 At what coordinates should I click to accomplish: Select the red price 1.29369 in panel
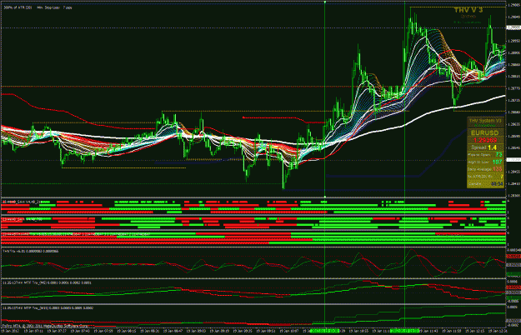click(x=485, y=141)
